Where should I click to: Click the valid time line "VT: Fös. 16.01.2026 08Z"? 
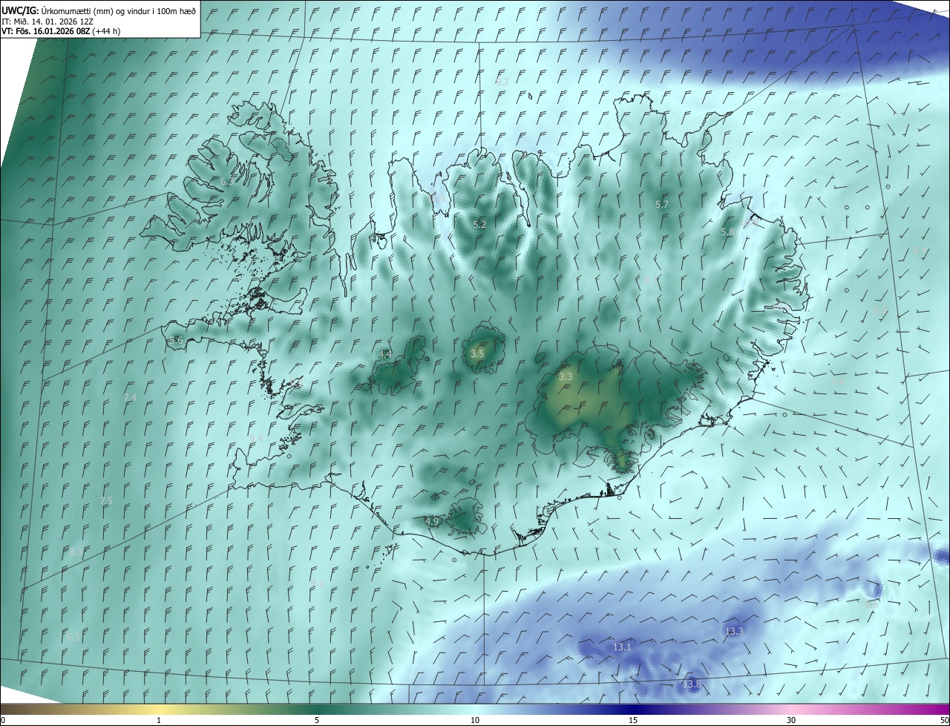46,31
